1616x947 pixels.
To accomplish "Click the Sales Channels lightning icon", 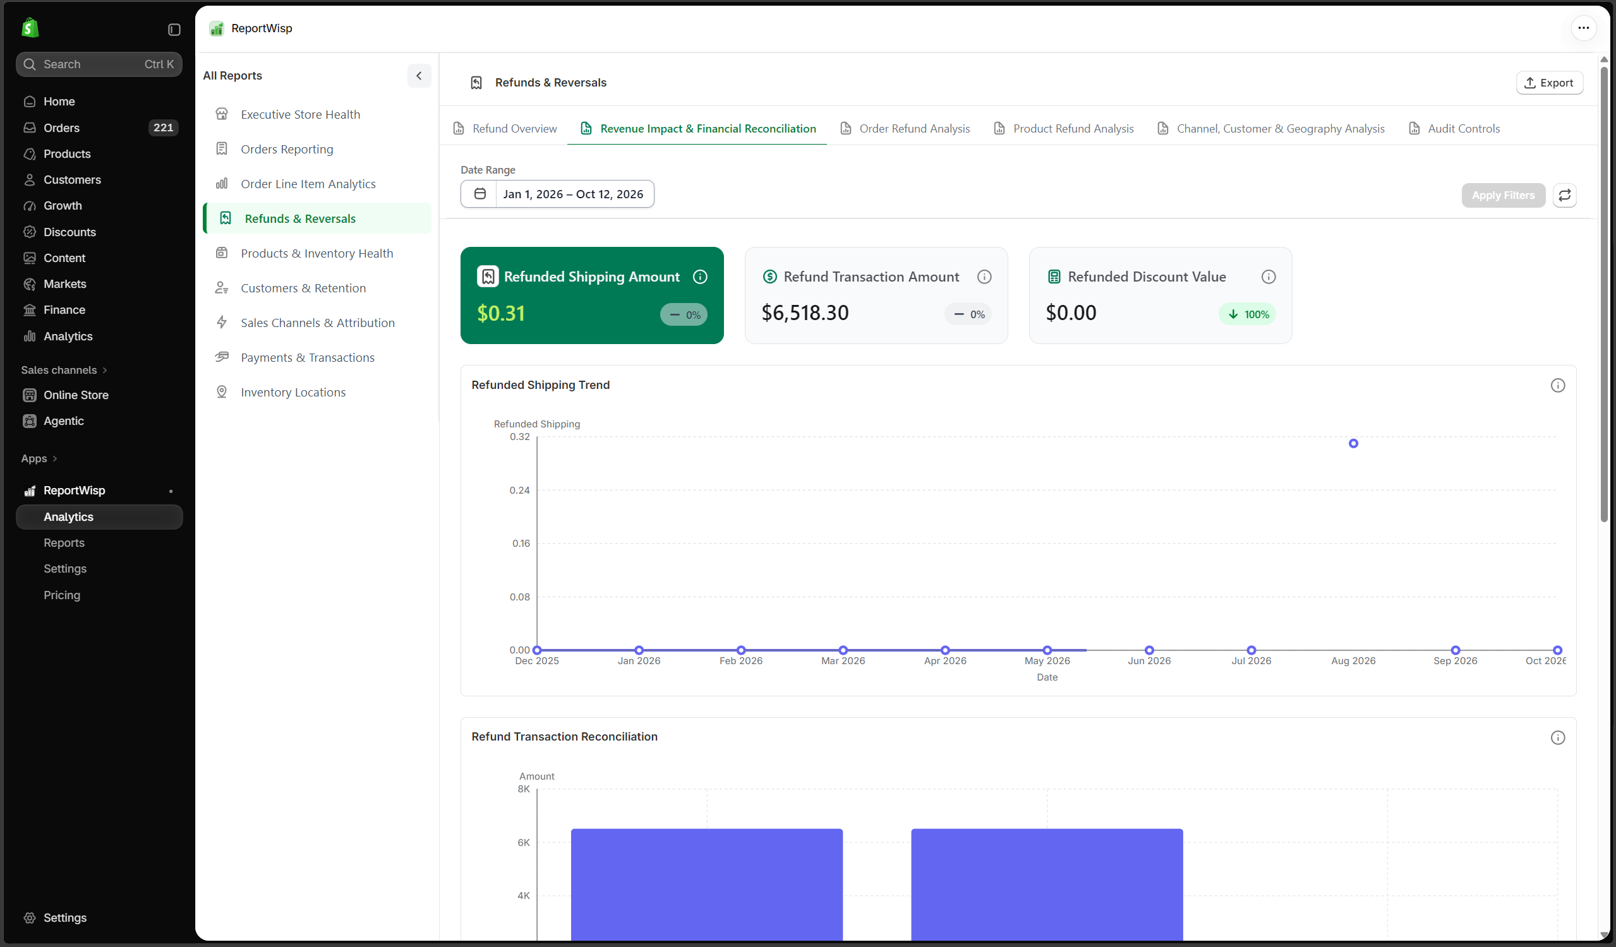I will point(222,322).
